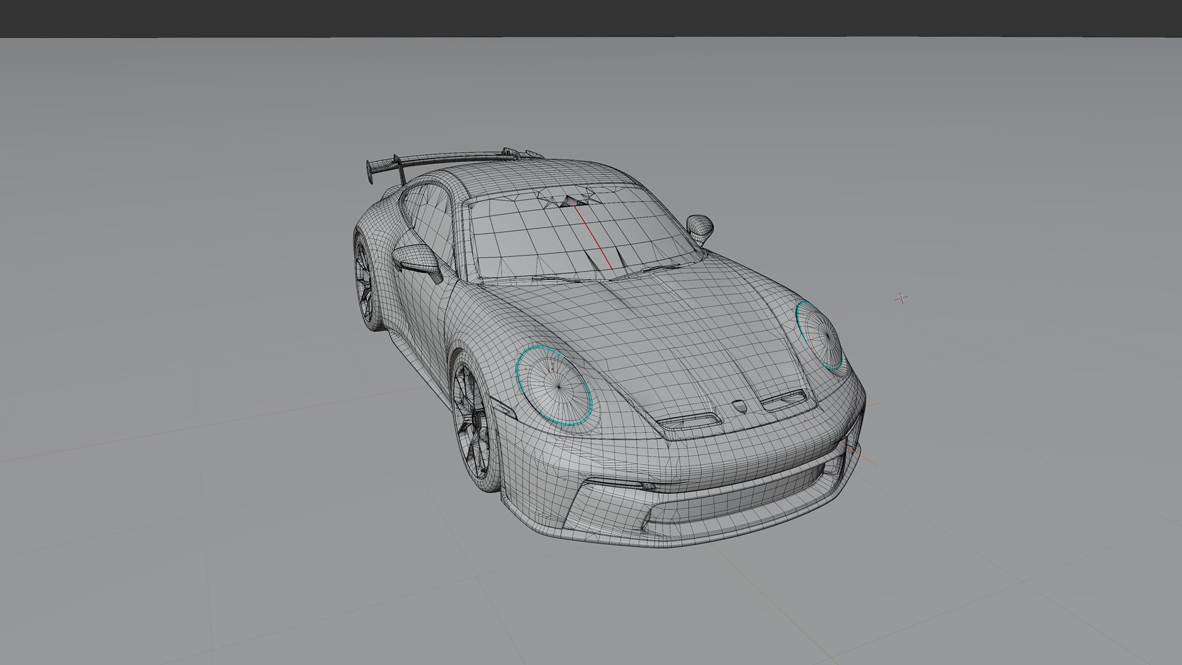Image resolution: width=1182 pixels, height=665 pixels.
Task: Click the car's front wheel rim
Action: (x=472, y=421)
